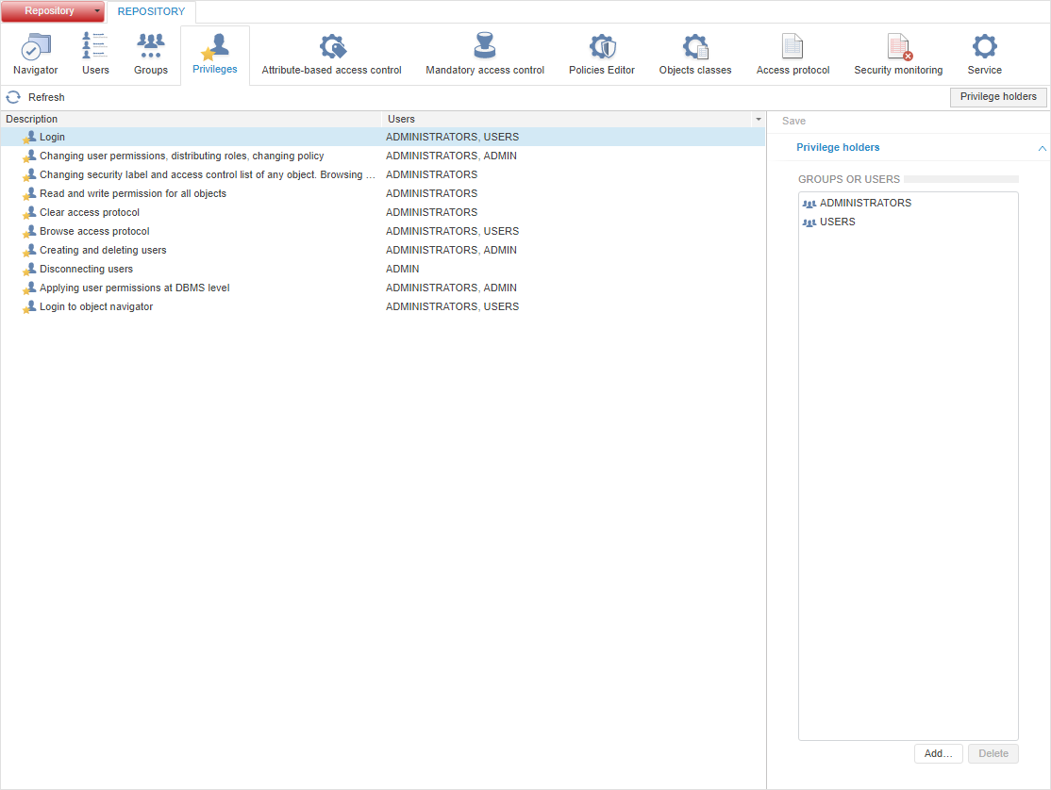Select the Disconnecting users privilege row
This screenshot has width=1051, height=790.
click(x=87, y=269)
